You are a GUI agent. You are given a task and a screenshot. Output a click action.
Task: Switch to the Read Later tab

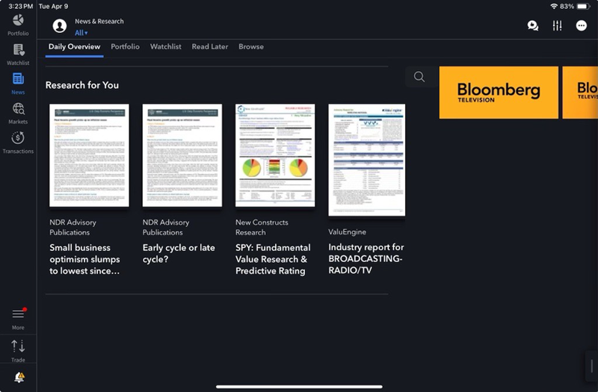pyautogui.click(x=210, y=46)
